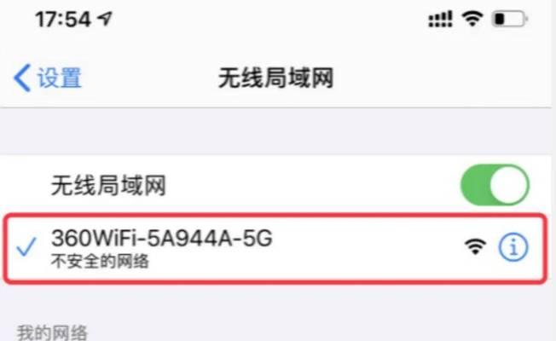Image resolution: width=556 pixels, height=341 pixels.
Task: Tap the 我的网络 section header
Action: pos(52,332)
